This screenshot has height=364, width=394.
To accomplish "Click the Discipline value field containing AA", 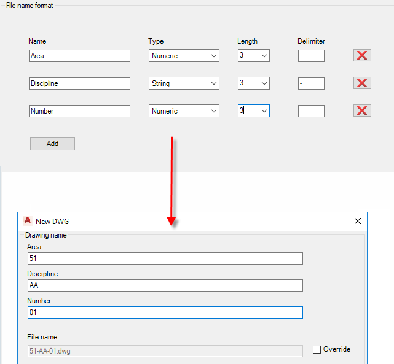I will [x=165, y=285].
